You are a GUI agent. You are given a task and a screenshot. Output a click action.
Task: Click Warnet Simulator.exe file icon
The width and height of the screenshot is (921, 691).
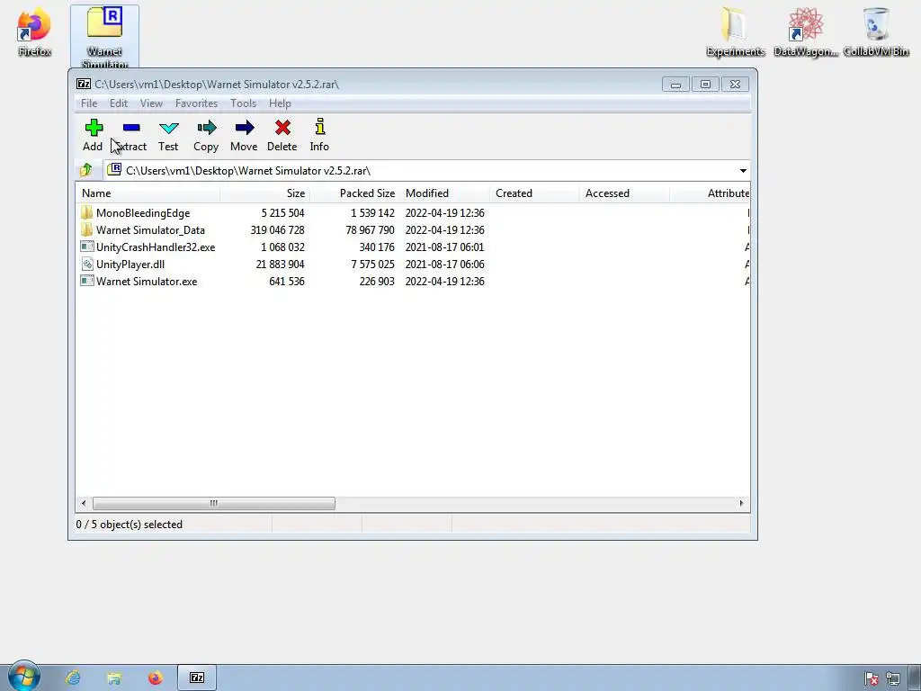pos(87,281)
